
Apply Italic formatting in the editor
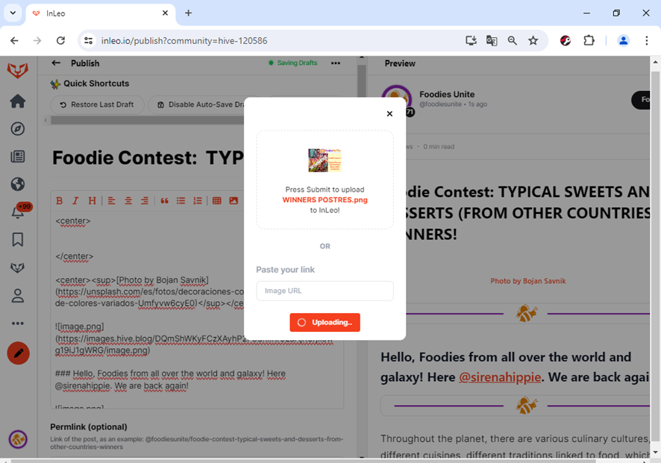coord(75,201)
